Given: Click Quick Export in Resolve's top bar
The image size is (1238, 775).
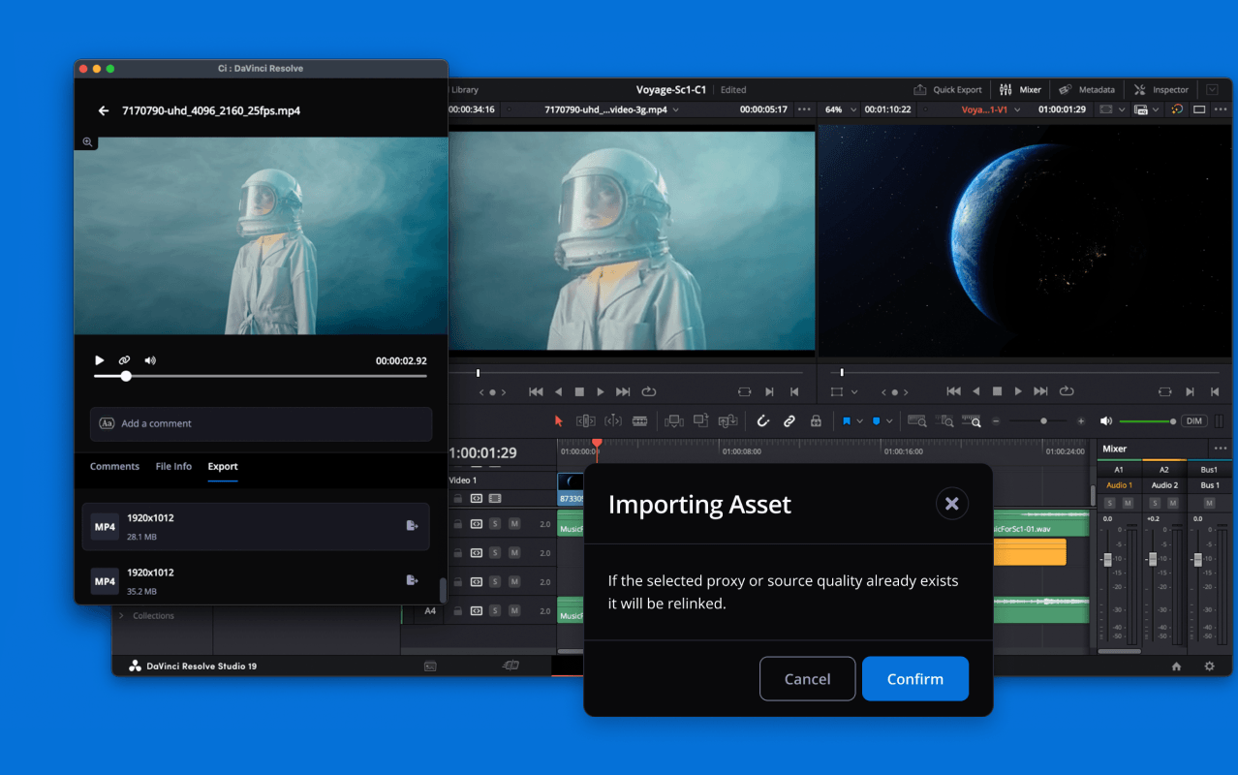Looking at the screenshot, I should point(948,90).
